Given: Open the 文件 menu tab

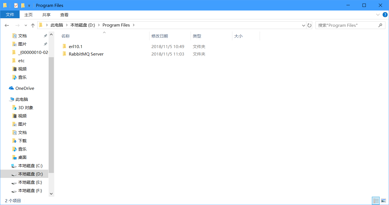Looking at the screenshot, I should pyautogui.click(x=10, y=15).
